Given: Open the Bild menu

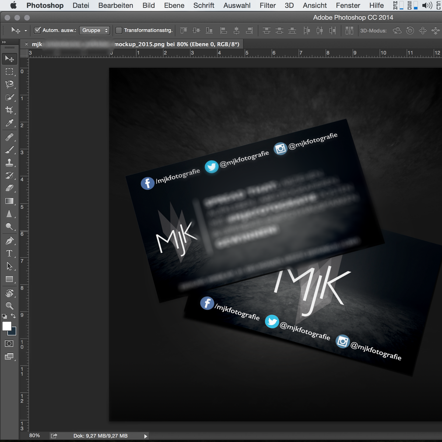Looking at the screenshot, I should pyautogui.click(x=149, y=6).
